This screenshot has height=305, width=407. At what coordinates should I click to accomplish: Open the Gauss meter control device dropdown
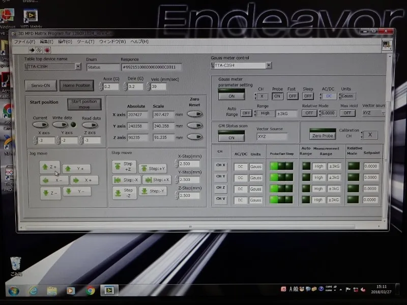coord(269,66)
